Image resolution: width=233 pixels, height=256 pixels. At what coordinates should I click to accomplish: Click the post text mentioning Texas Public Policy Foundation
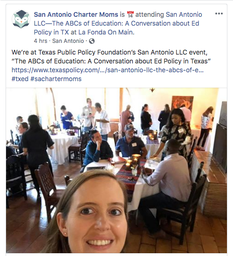tap(111, 56)
